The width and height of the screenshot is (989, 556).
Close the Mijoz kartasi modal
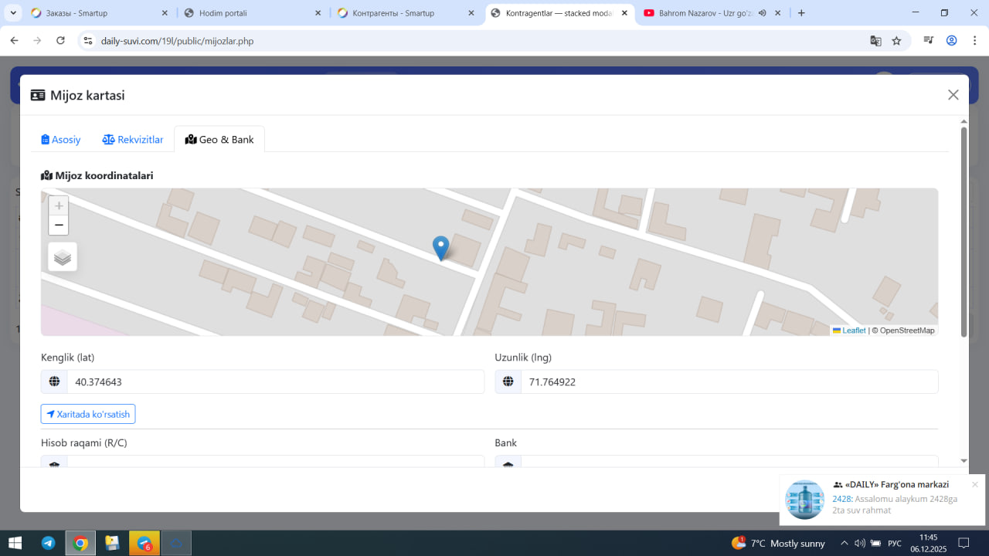coord(953,94)
